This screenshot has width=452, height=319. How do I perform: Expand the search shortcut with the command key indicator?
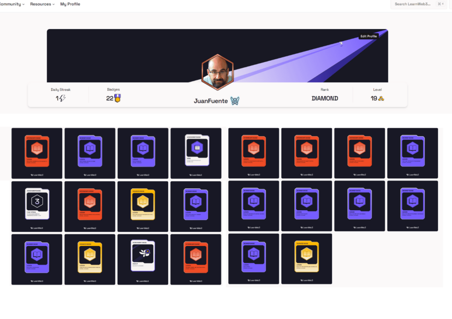[440, 4]
